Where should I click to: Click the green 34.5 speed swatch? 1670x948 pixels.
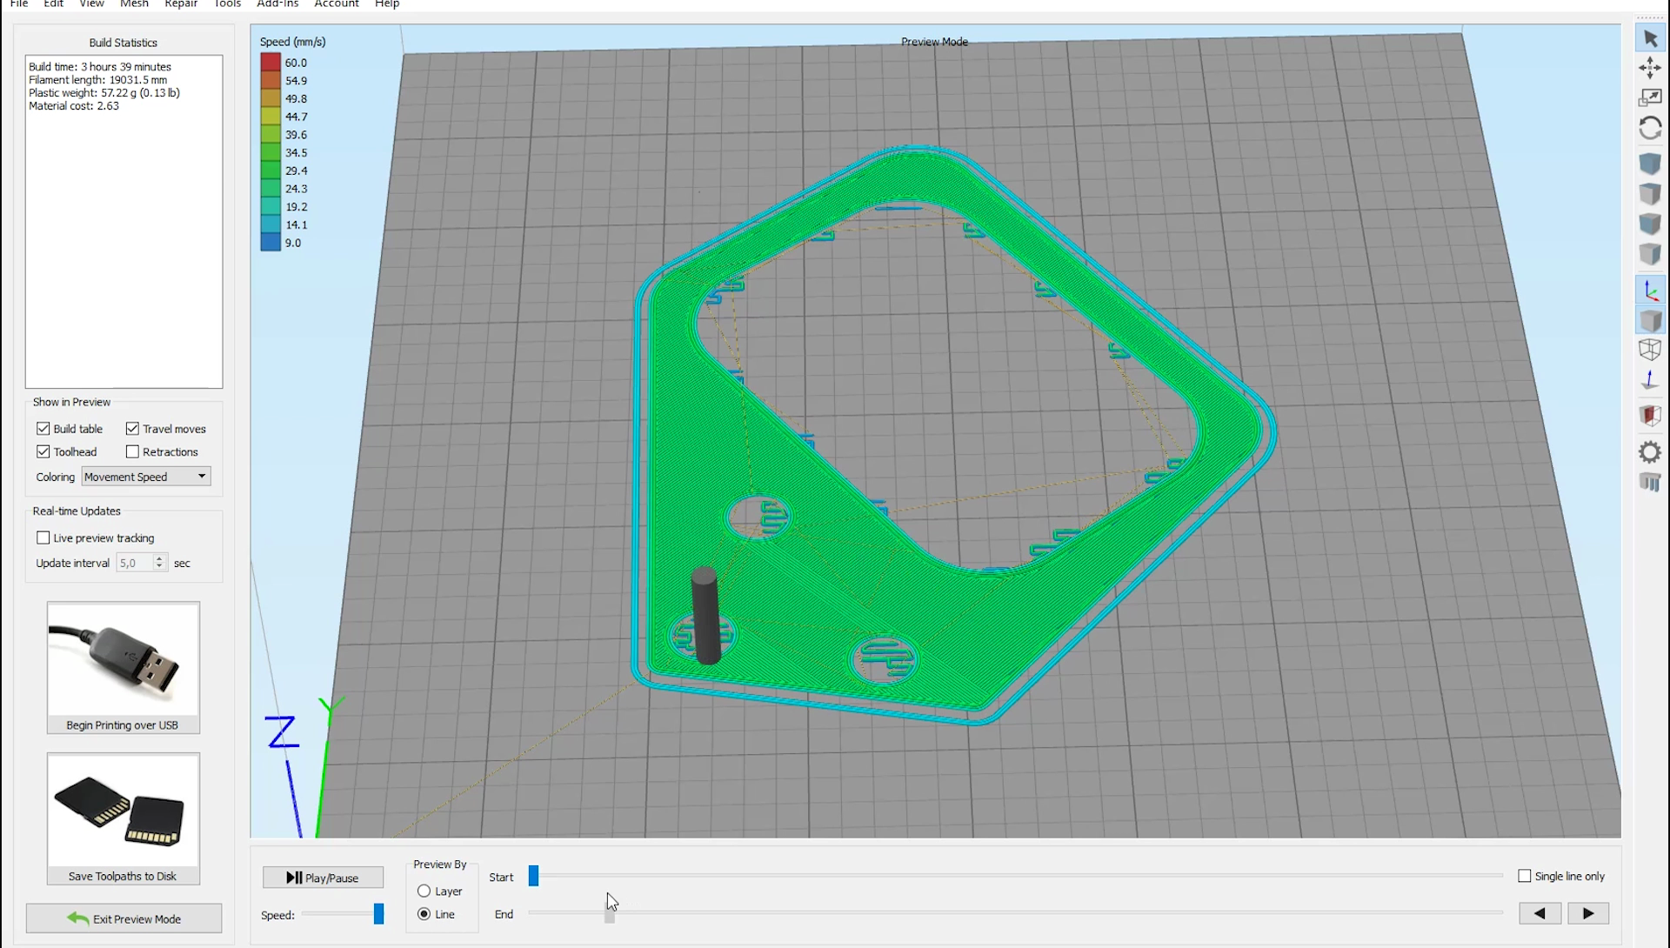coord(271,152)
